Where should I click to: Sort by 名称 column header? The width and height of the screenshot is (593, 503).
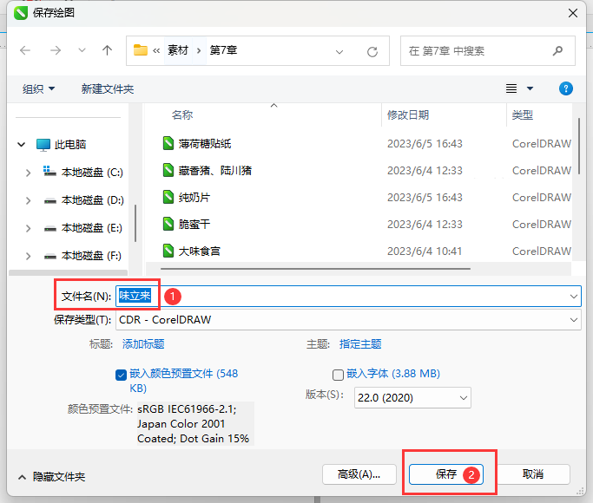click(182, 114)
